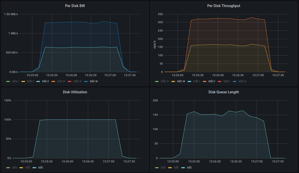Toggle sdb series in Disk Utilization legend
Image resolution: width=299 pixels, height=173 pixels.
point(28,167)
